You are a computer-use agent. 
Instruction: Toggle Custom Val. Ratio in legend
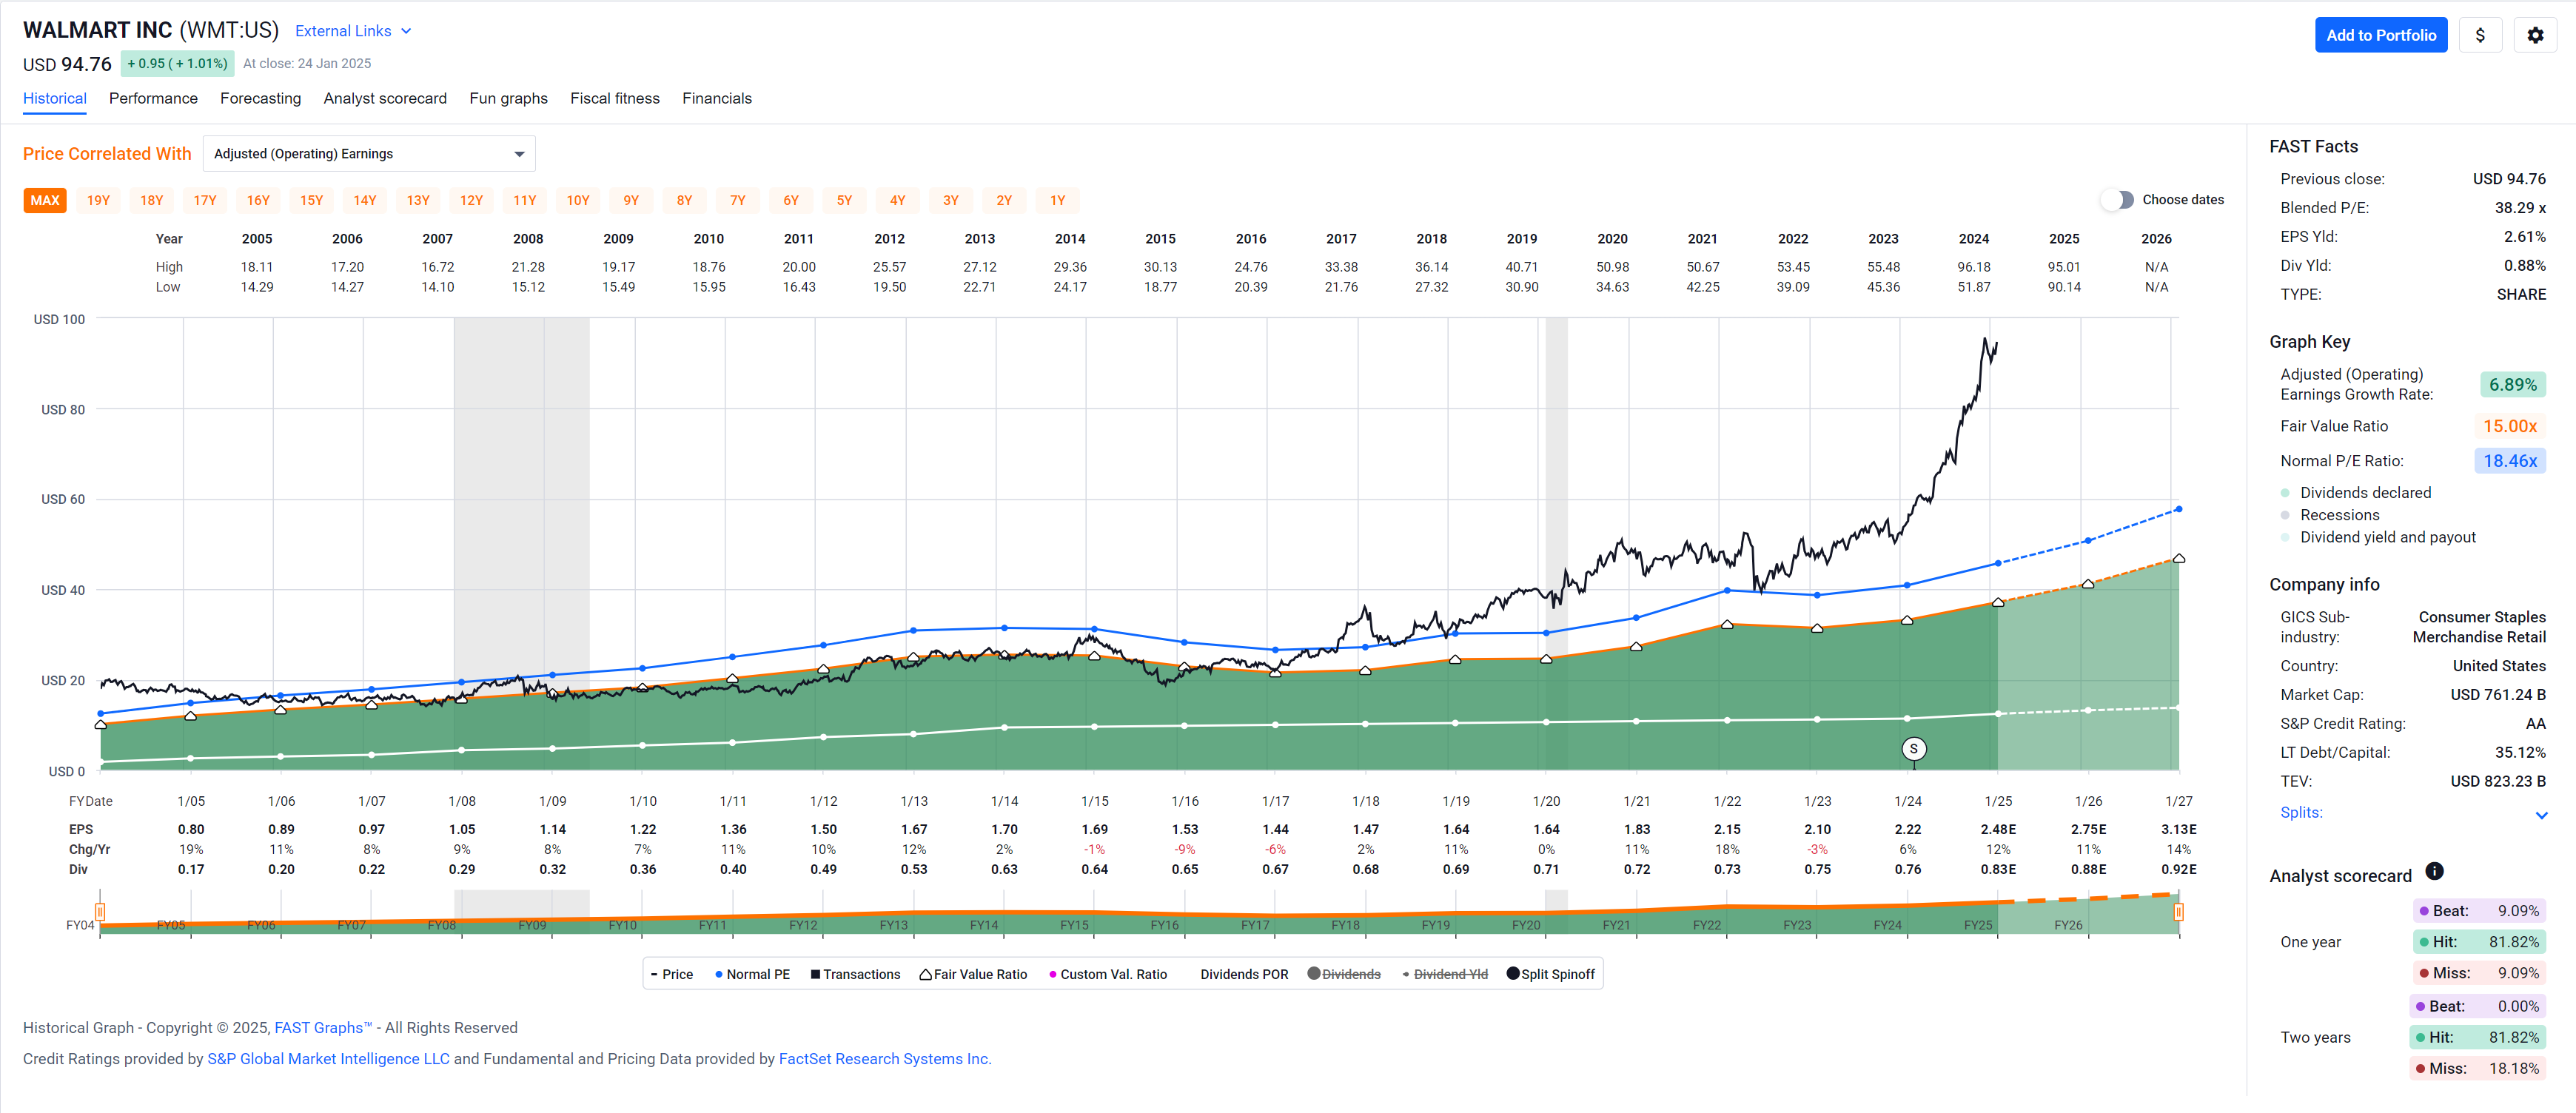pos(1107,974)
